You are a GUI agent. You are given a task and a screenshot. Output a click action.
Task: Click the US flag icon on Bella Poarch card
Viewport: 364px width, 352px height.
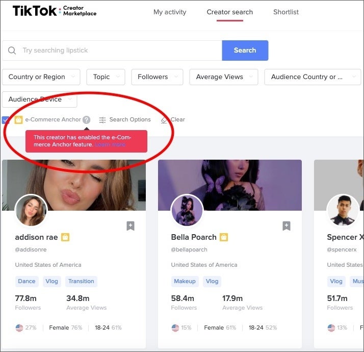click(x=175, y=328)
